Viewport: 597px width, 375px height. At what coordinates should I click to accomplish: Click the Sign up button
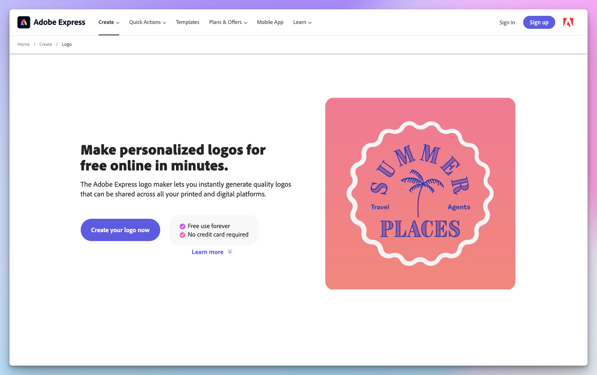click(539, 22)
